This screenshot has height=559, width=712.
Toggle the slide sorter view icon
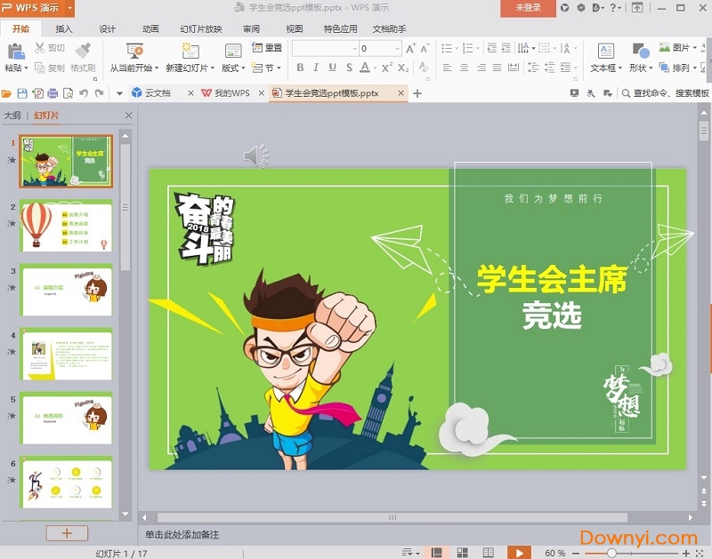coord(462,552)
